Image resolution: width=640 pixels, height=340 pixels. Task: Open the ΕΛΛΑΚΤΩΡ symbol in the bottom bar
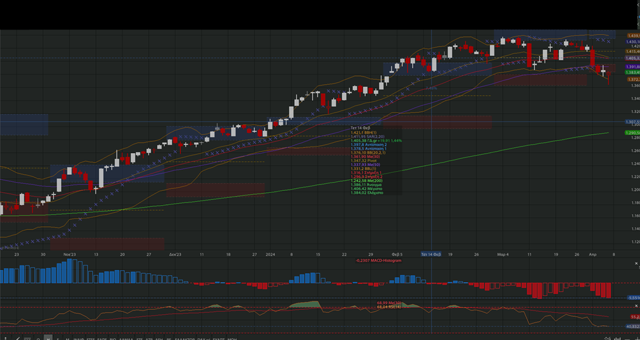(x=185, y=339)
